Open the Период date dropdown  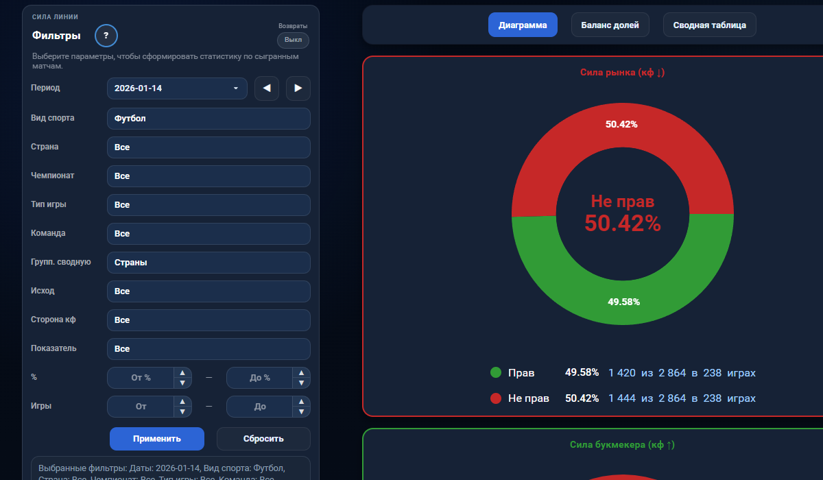[177, 88]
